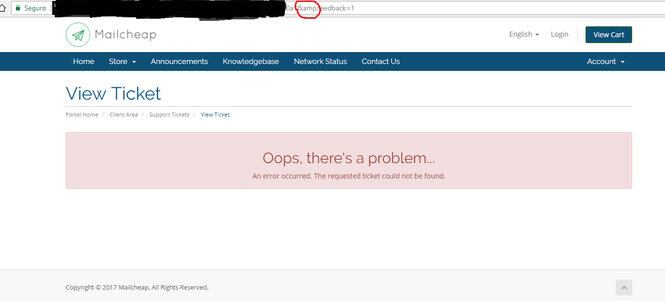Go to the Home nav item
This screenshot has height=301, width=665.
click(x=83, y=61)
